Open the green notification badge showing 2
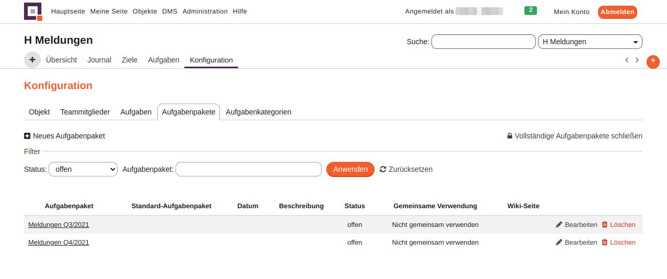This screenshot has height=279, width=667. click(x=530, y=10)
